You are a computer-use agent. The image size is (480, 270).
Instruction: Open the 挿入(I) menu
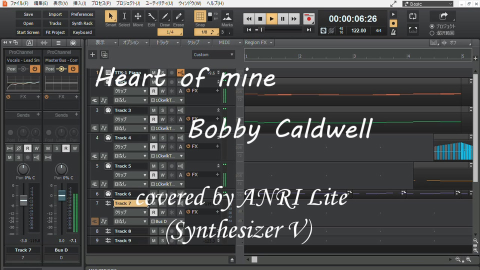point(79,3)
